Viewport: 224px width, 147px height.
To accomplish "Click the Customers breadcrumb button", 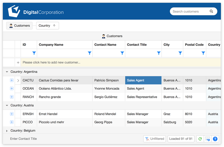I will click(19, 26).
